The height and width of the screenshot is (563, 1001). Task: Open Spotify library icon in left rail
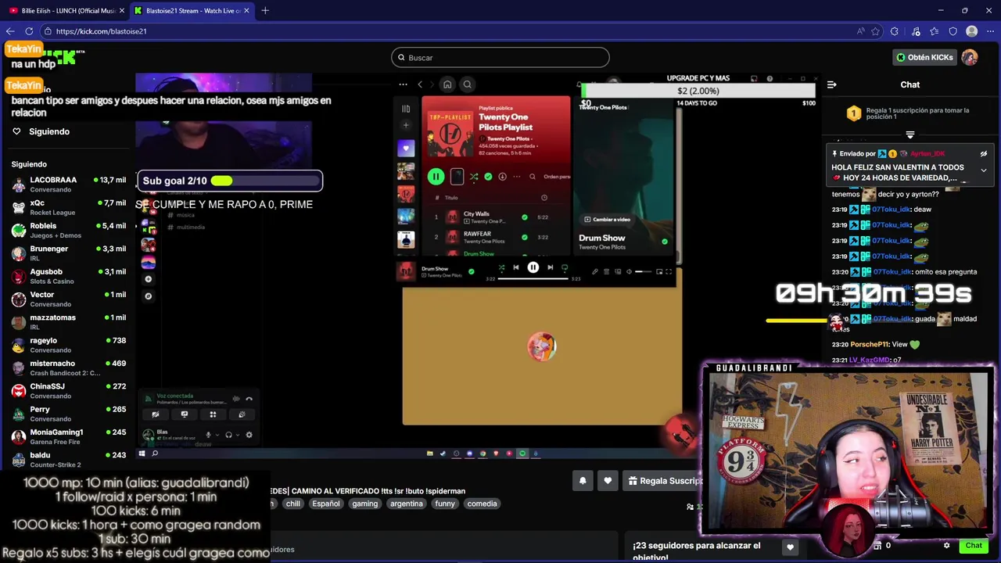click(x=406, y=109)
